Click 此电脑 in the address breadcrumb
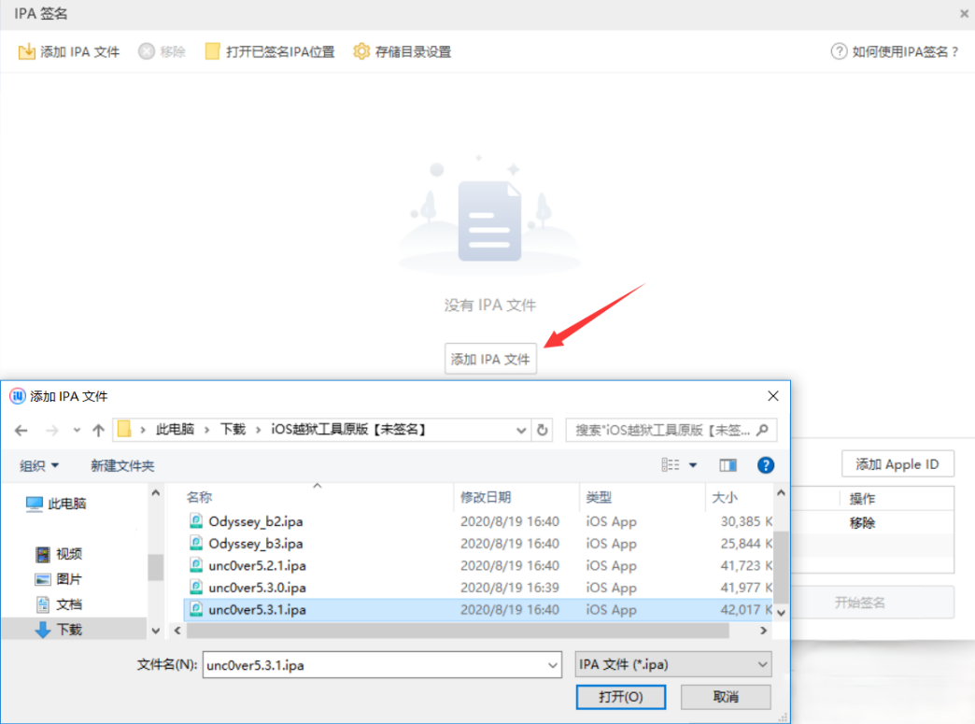The width and height of the screenshot is (975, 724). click(175, 430)
